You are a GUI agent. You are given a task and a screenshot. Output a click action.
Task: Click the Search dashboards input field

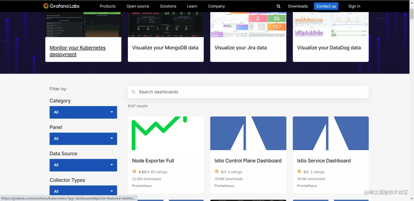click(x=248, y=92)
